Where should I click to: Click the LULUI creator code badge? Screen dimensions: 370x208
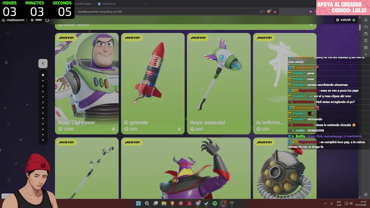point(346,20)
